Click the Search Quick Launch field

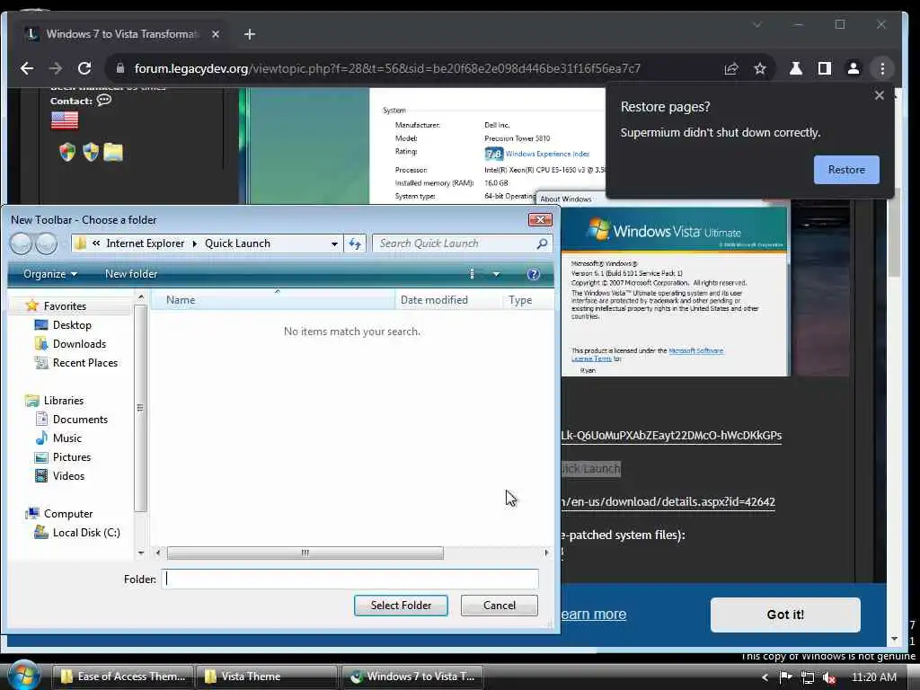pyautogui.click(x=455, y=243)
